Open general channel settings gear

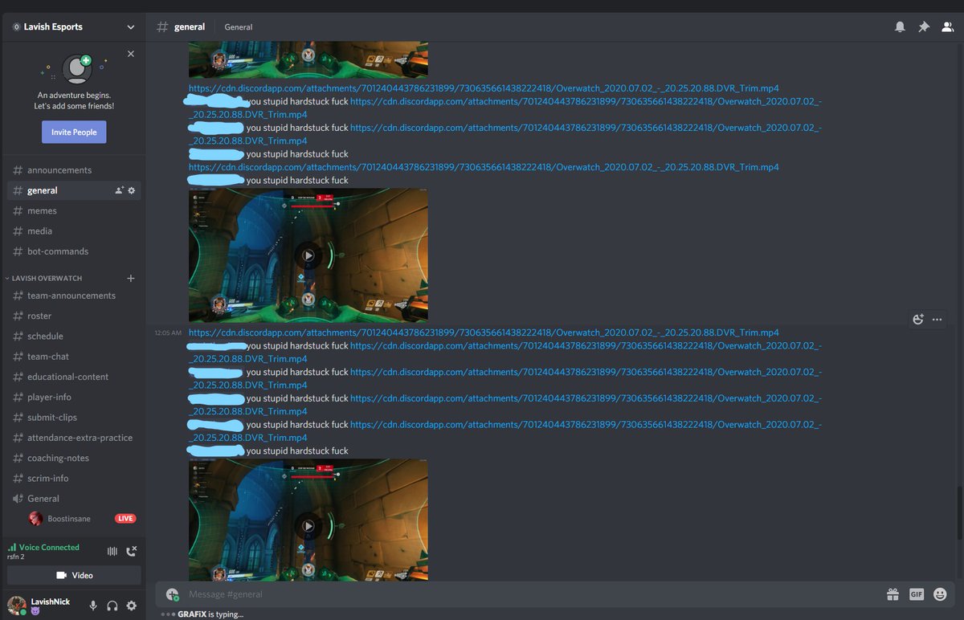coord(132,190)
